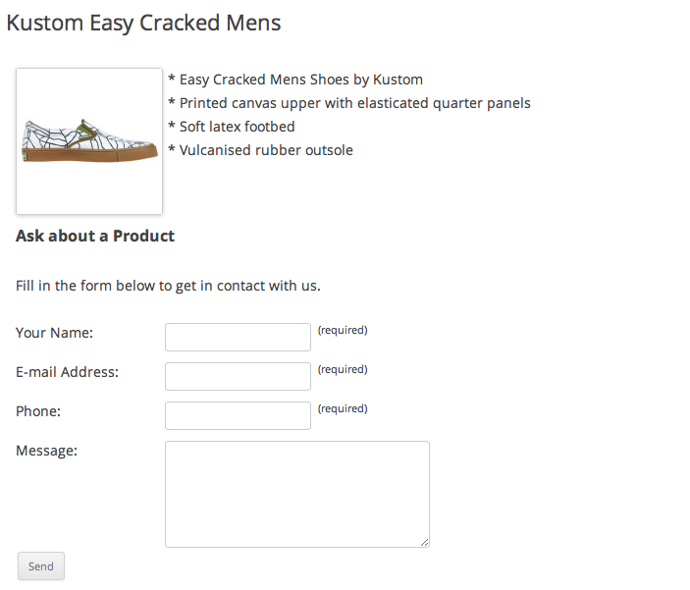Click the Message label
The width and height of the screenshot is (690, 590).
47,451
